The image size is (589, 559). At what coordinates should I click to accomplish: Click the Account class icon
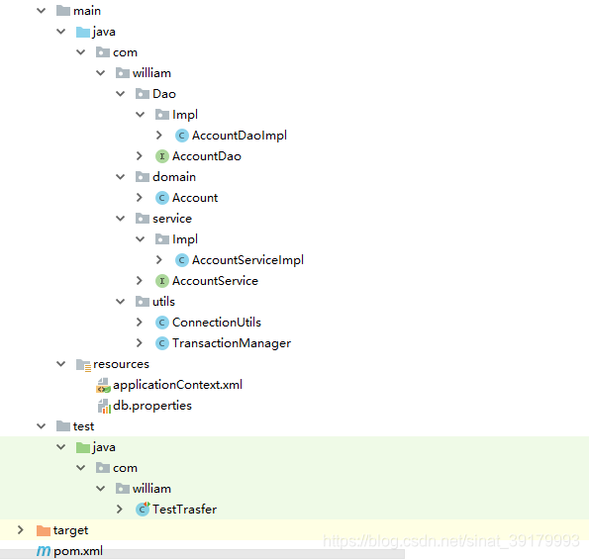point(162,198)
